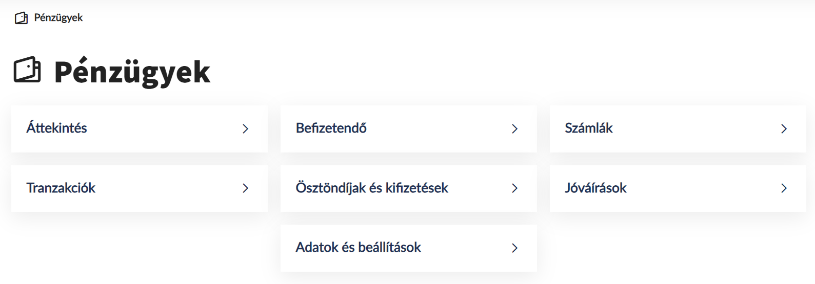Click the large wallet icon beside the heading

(x=27, y=70)
